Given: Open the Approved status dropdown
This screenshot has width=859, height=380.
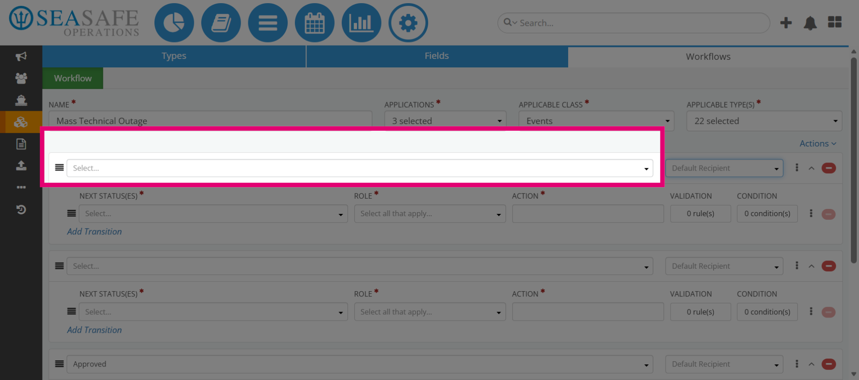Looking at the screenshot, I should [x=360, y=364].
